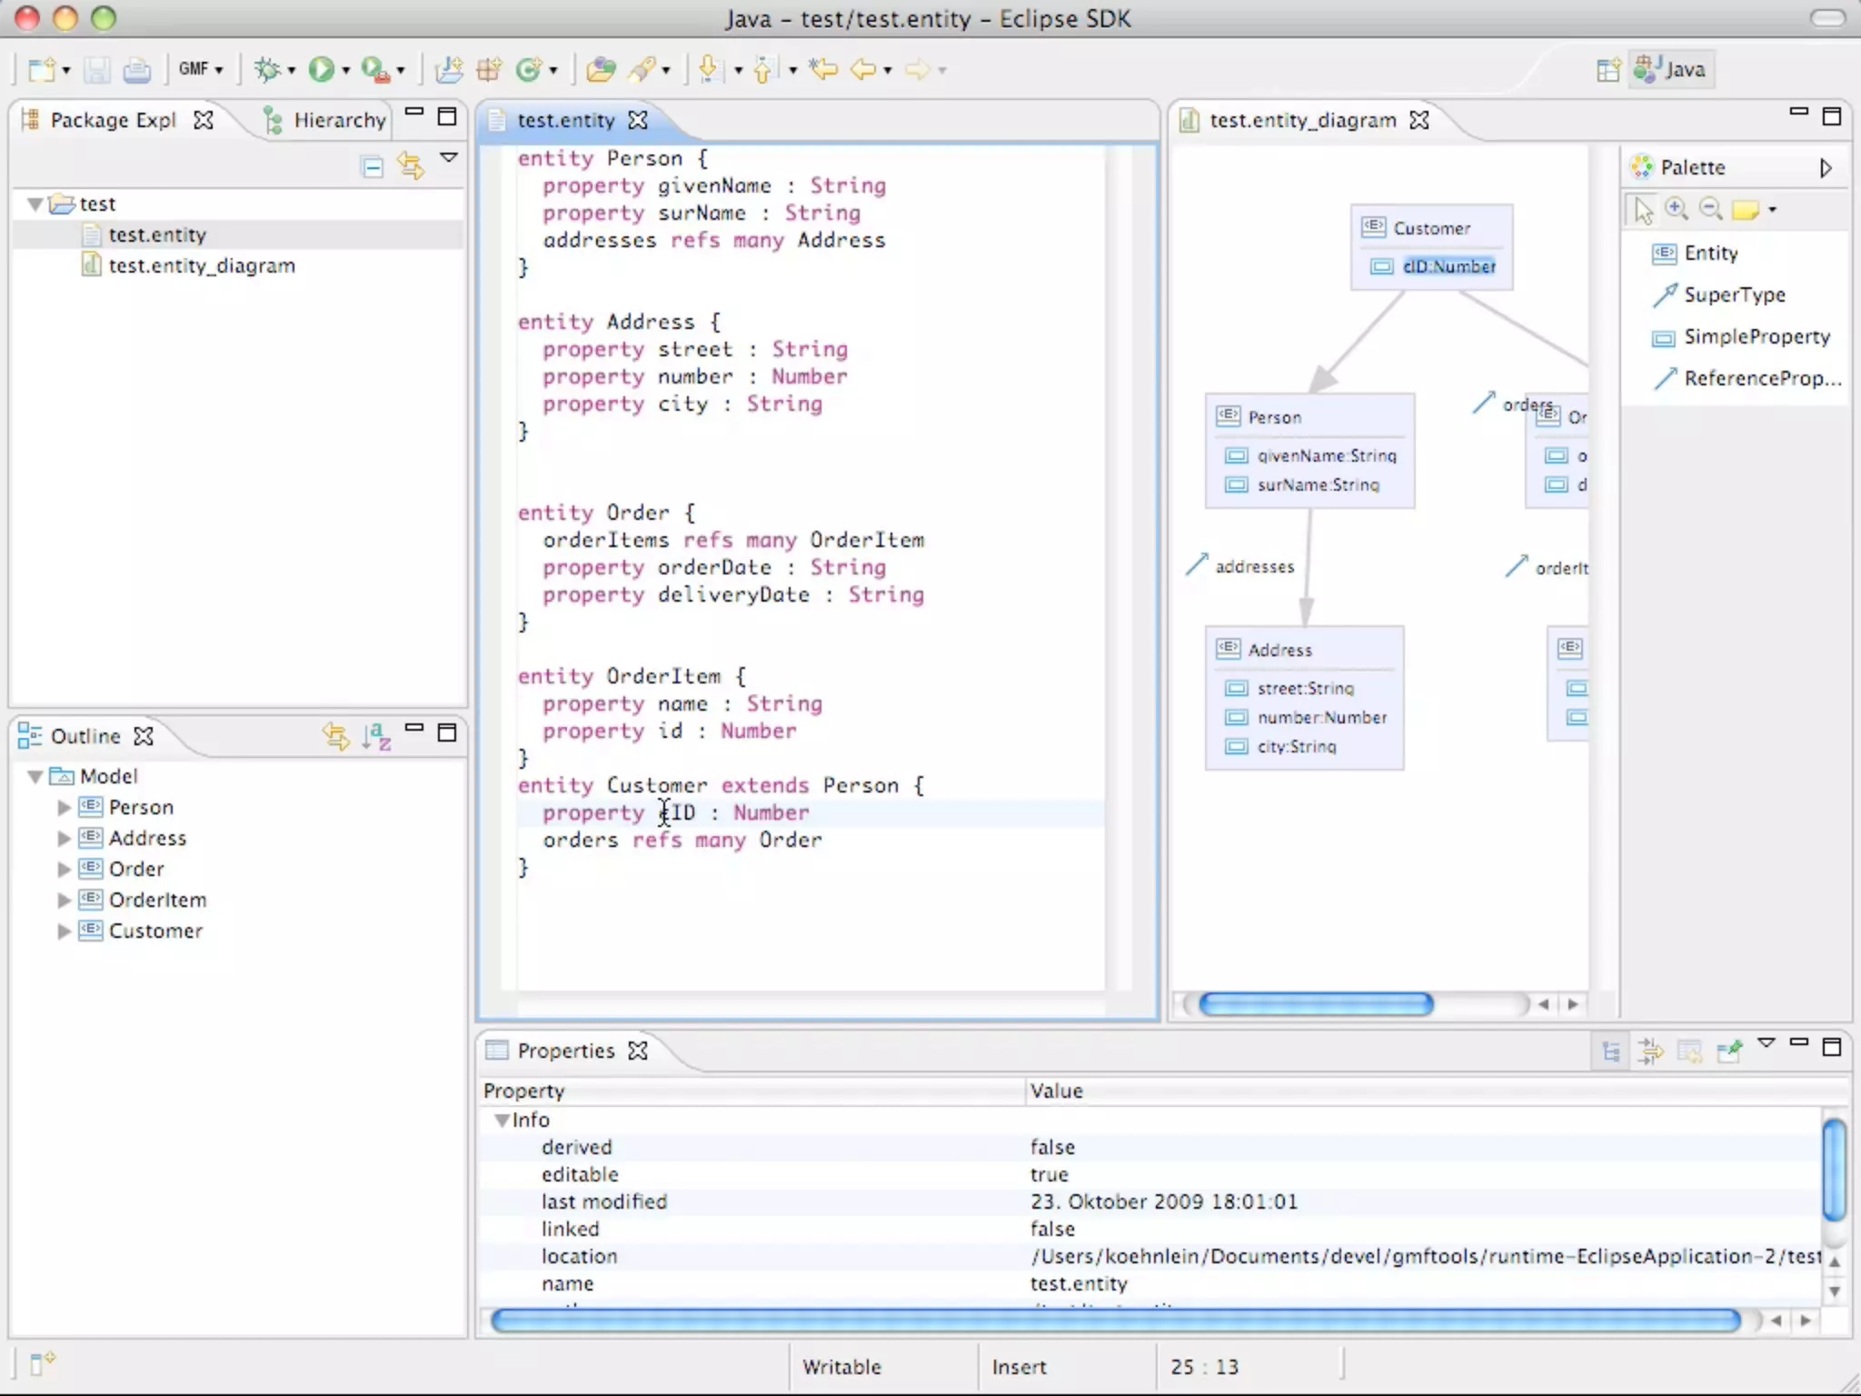Image resolution: width=1861 pixels, height=1396 pixels.
Task: Switch to the Hierarchy tab
Action: [x=339, y=120]
